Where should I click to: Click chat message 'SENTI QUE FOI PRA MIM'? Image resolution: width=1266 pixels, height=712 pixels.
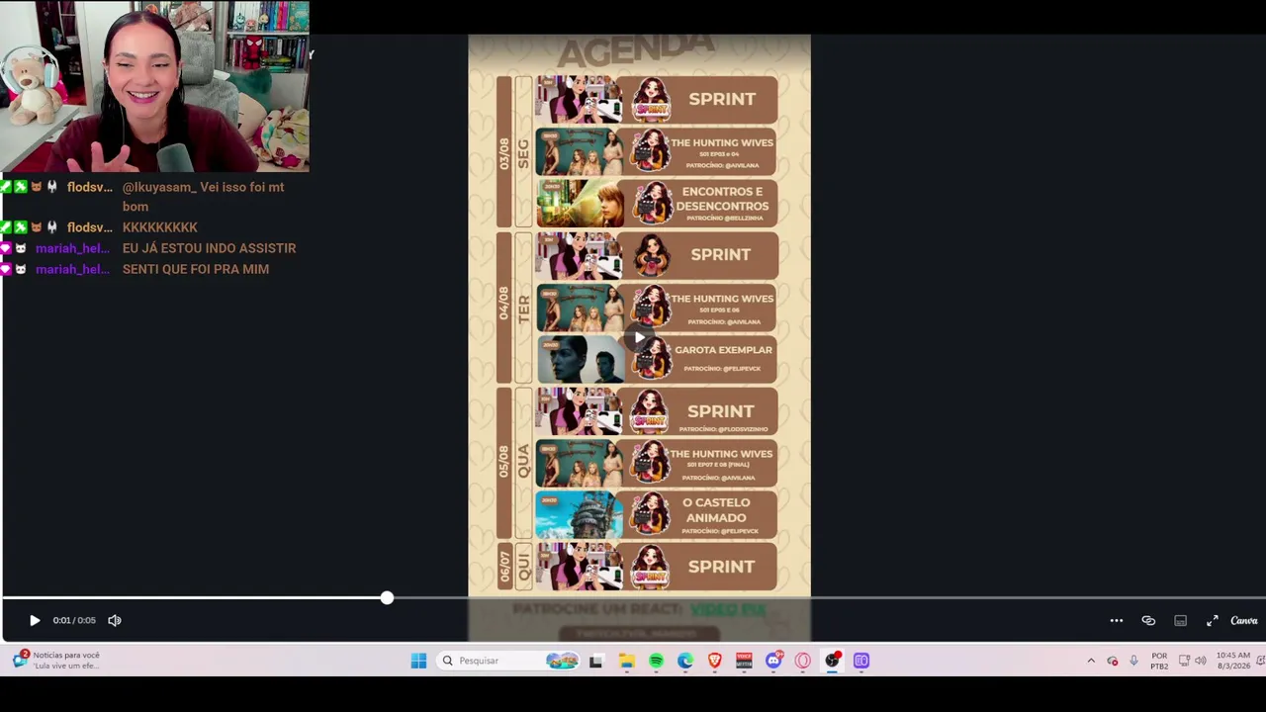click(x=196, y=269)
